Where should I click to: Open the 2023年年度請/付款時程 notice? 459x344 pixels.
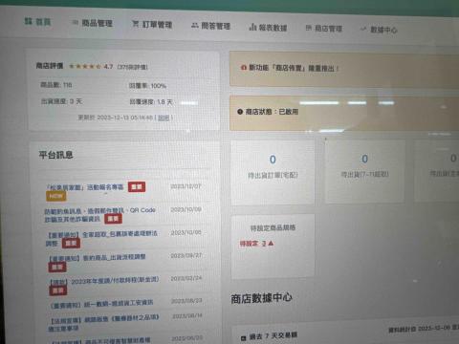pos(104,280)
